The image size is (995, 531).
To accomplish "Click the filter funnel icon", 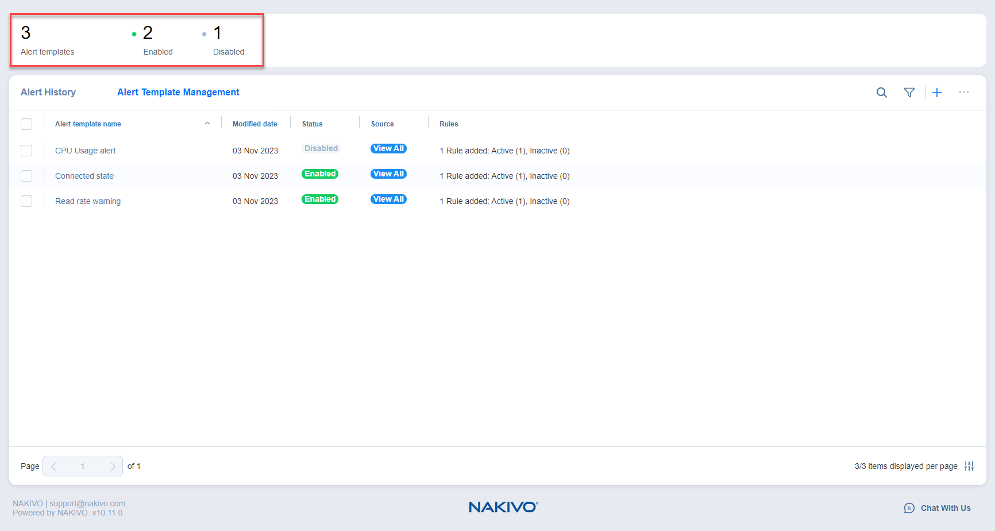I will tap(909, 93).
